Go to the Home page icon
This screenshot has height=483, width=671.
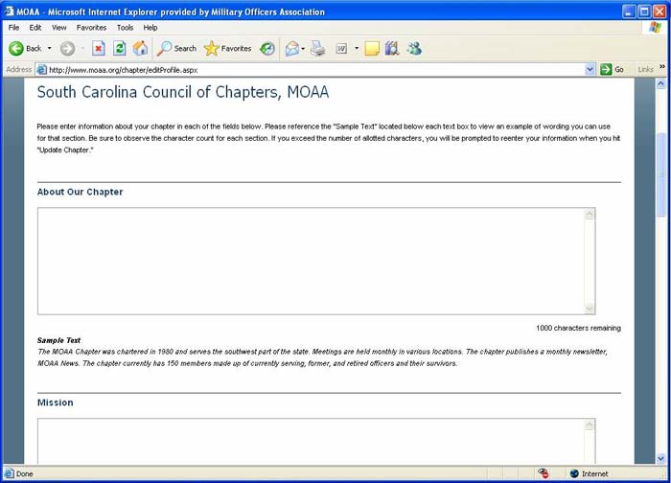pos(141,48)
